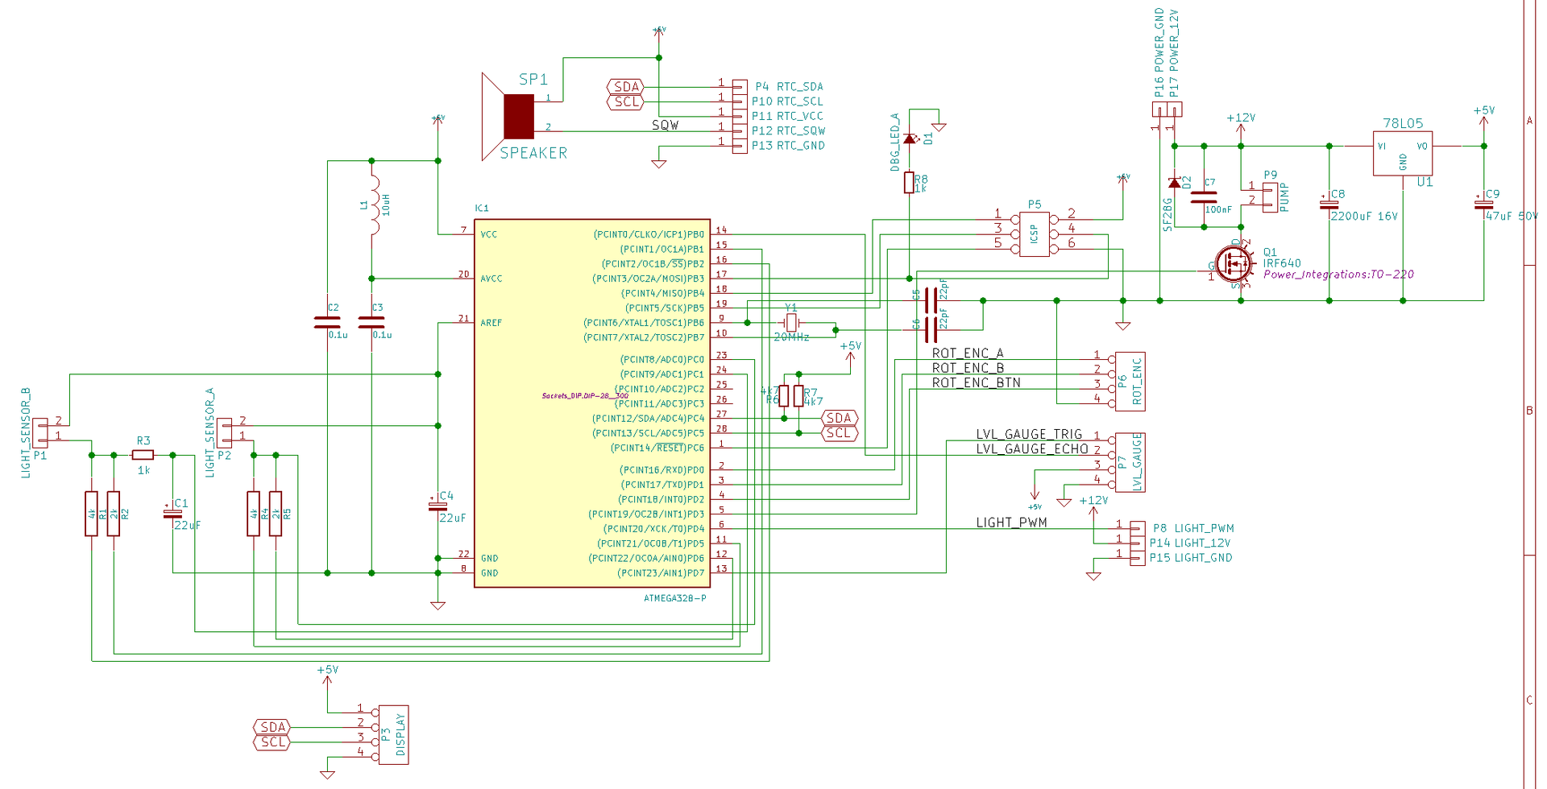
Task: Click the R6 pull-up resistor symbol
Action: pyautogui.click(x=784, y=395)
